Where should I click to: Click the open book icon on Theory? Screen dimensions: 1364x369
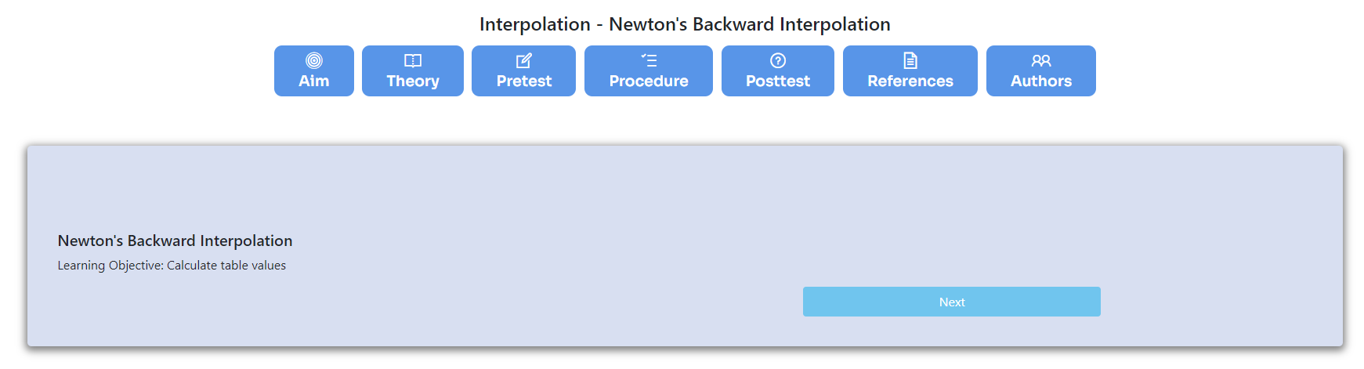[x=413, y=60]
